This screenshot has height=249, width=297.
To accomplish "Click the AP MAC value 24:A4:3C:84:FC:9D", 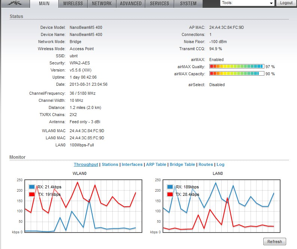I will (x=226, y=27).
